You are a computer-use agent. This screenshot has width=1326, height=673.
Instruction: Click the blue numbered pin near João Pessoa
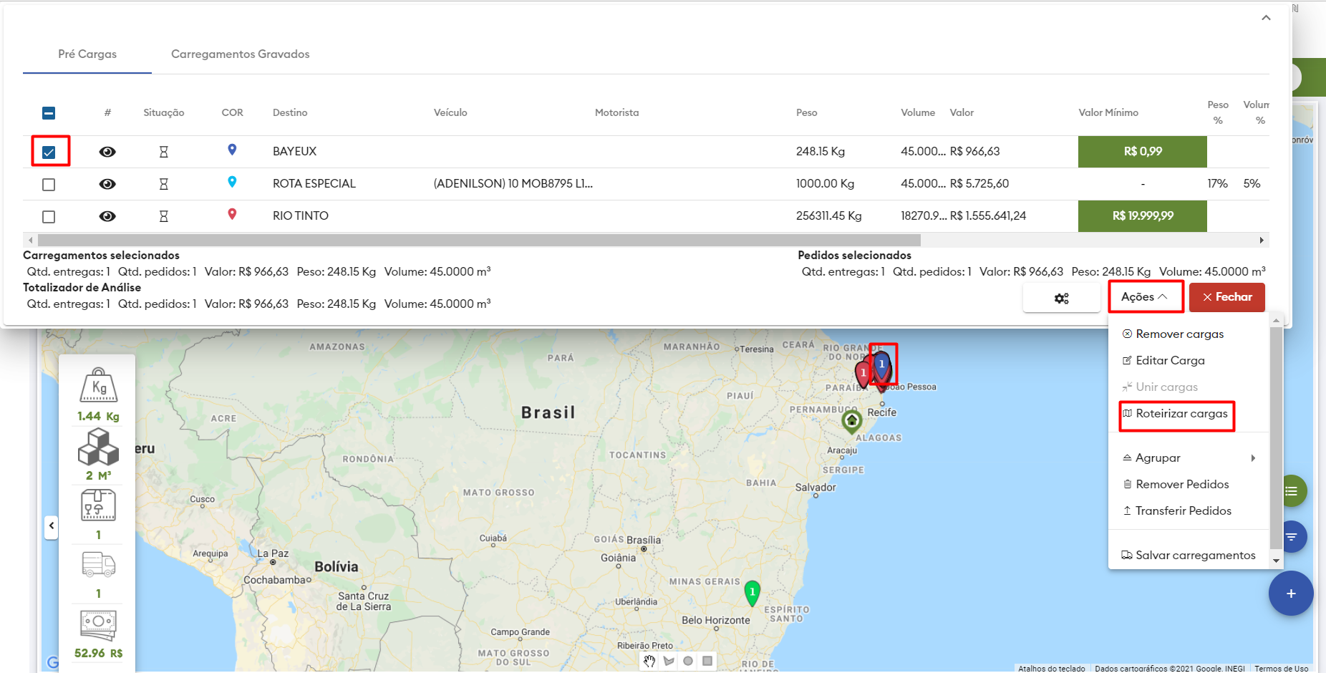point(882,367)
